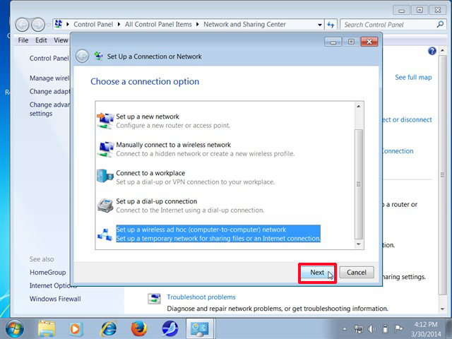Expand the breadcrumb arrow after Control Panel
The width and height of the screenshot is (452, 339).
pyautogui.click(x=119, y=25)
